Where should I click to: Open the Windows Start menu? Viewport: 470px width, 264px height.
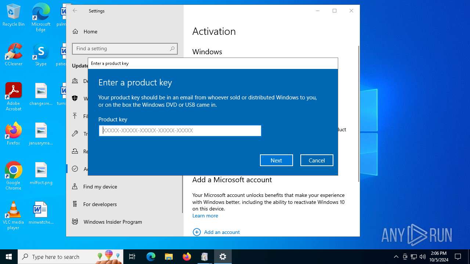coord(9,257)
